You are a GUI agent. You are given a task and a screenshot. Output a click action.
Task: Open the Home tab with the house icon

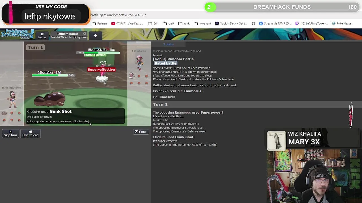tap(42, 36)
